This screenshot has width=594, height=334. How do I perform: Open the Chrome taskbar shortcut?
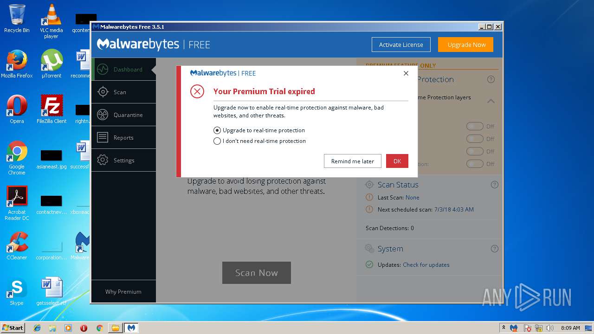[99, 328]
